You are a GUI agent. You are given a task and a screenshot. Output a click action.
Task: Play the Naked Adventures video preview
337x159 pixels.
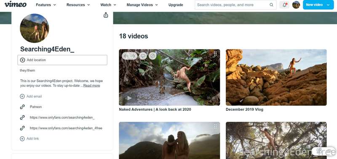[x=129, y=98]
